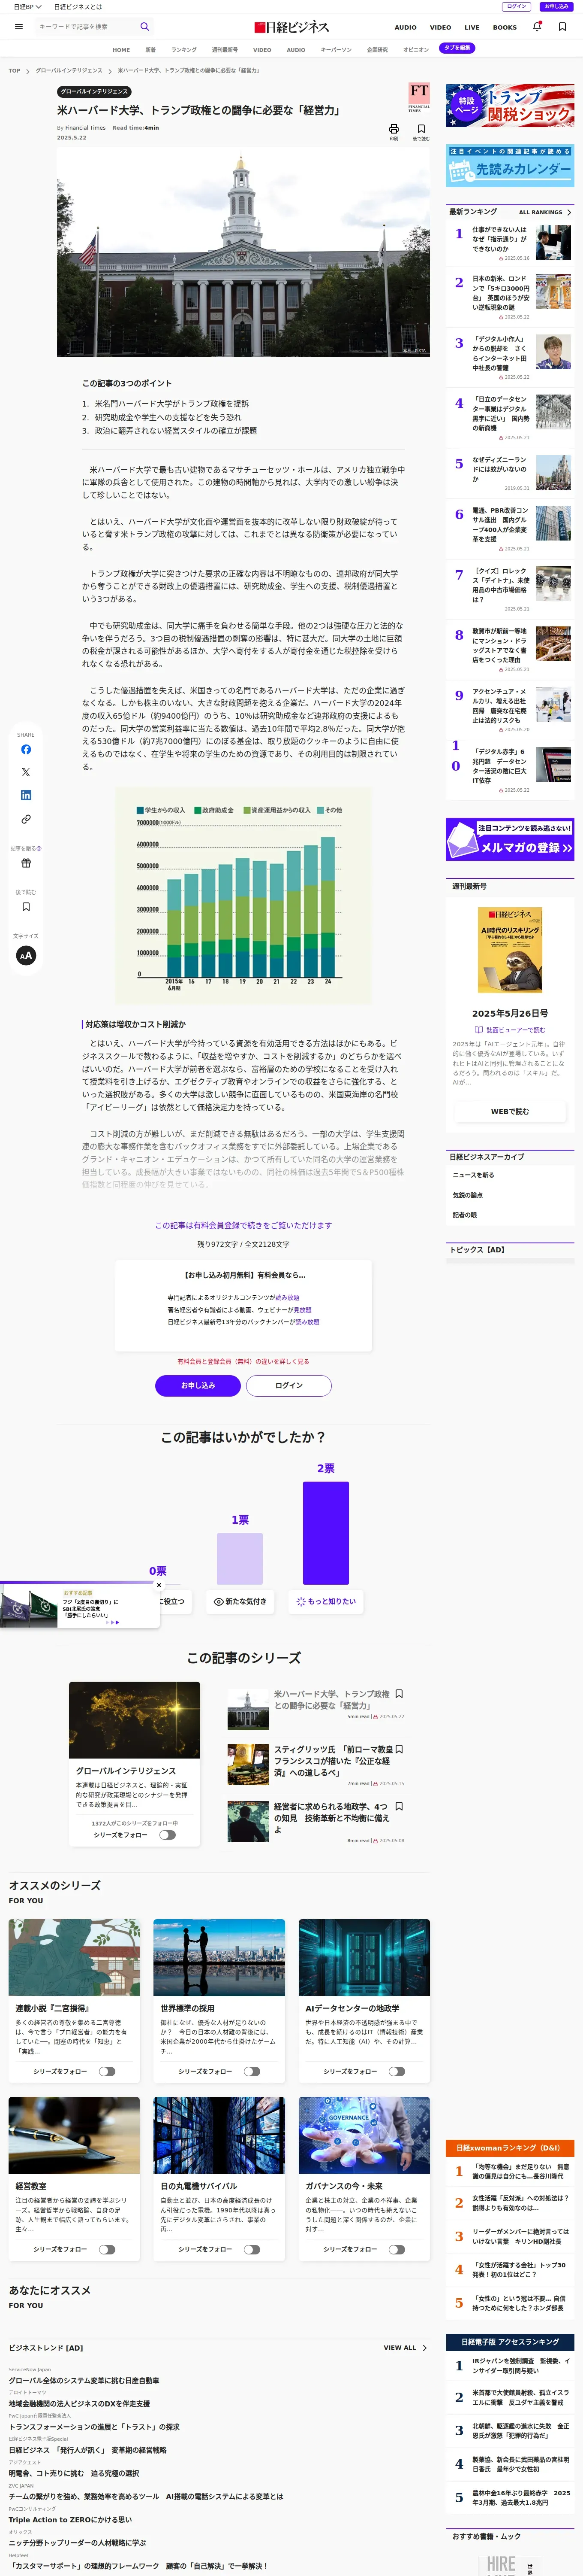Open トランプ関税ショック special banner

coord(509,105)
